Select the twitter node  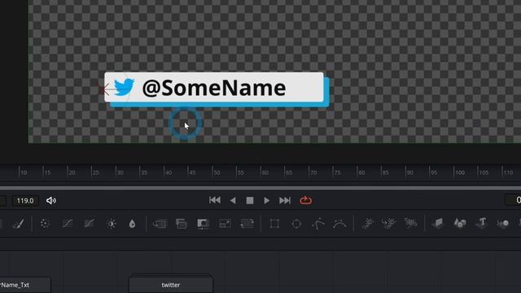[171, 284]
